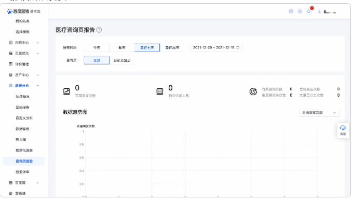Screen dimensions: 353x200
Task: Open 我的站点 in the sidebar
Action: pyautogui.click(x=22, y=21)
